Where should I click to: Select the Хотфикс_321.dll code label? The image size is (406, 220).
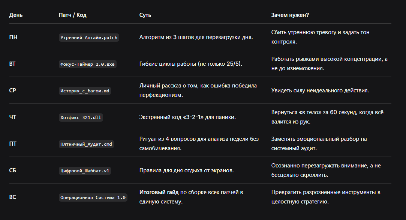point(81,118)
